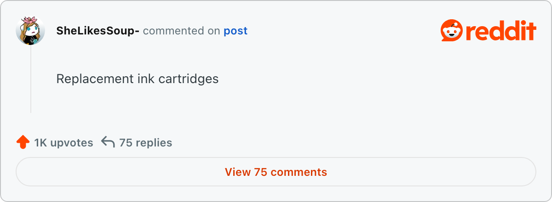This screenshot has height=202, width=552.
Task: Click the "commented on" text
Action: point(182,31)
